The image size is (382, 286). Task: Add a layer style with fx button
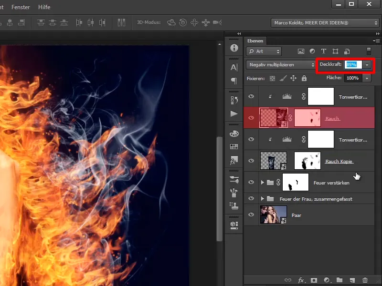pos(301,280)
